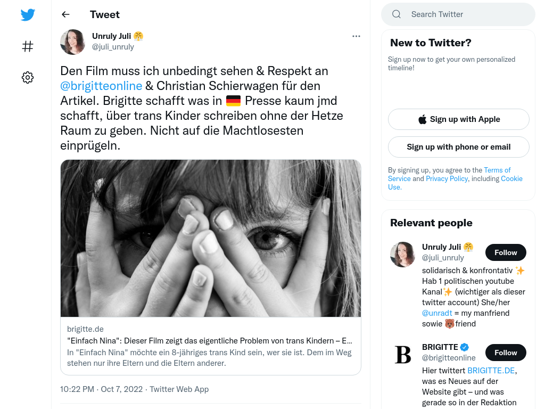Open the brigitte.de article preview image
545x409 pixels.
pyautogui.click(x=211, y=238)
